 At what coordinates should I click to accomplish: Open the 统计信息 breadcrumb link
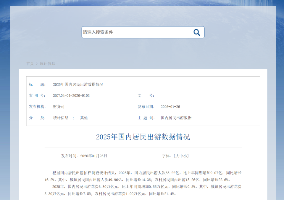[47, 63]
